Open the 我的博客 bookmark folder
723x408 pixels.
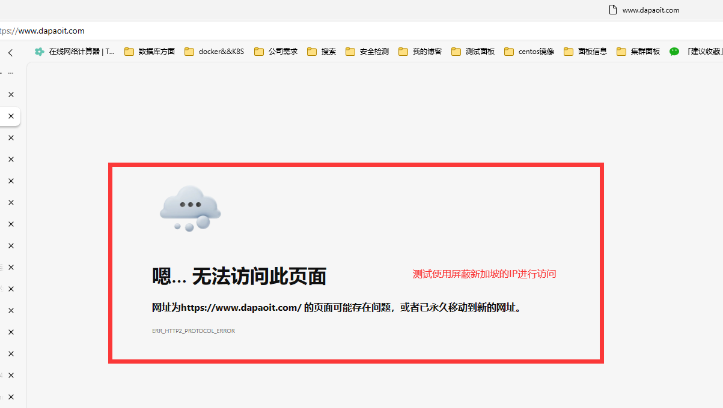420,52
